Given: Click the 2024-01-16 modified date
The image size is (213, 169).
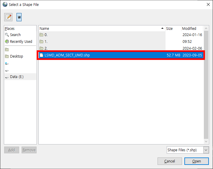Looking at the screenshot, I should 192,35.
